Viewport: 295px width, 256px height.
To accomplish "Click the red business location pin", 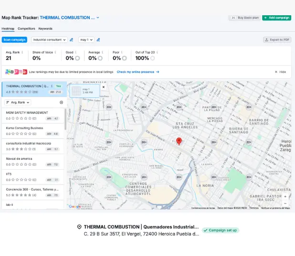I will pyautogui.click(x=179, y=141).
